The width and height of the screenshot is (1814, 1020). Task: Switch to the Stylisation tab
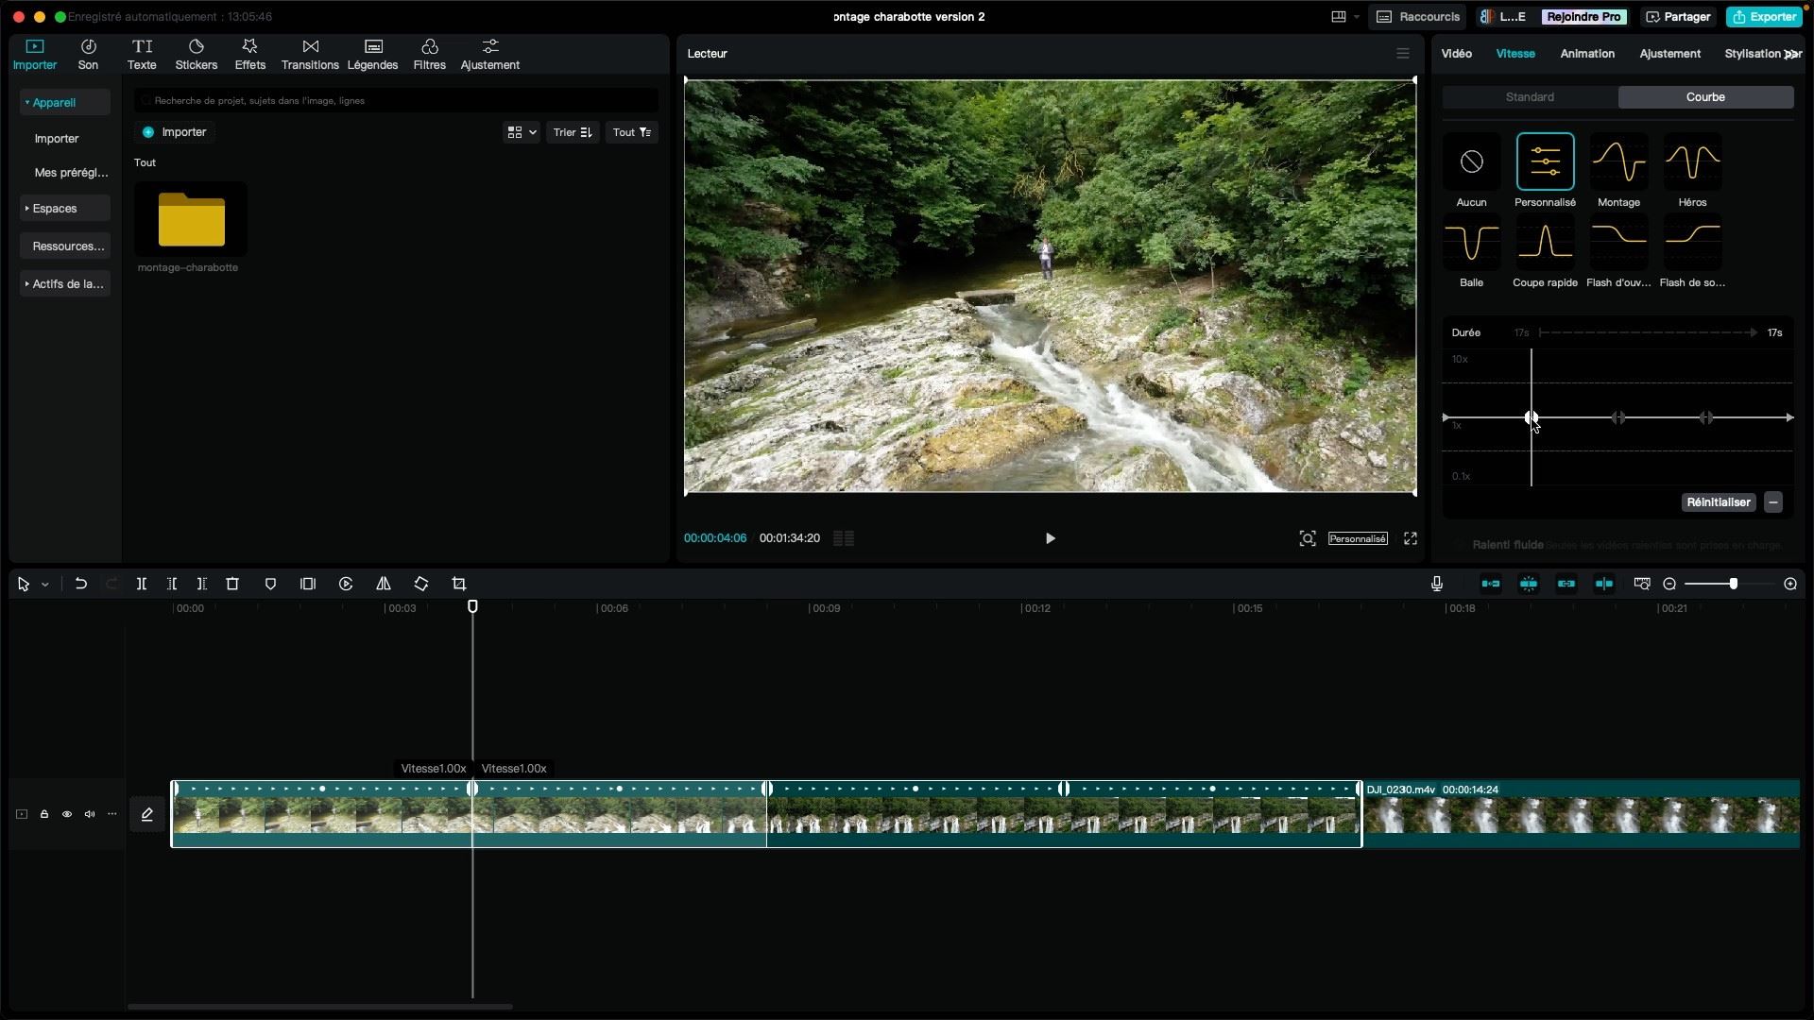(x=1752, y=54)
